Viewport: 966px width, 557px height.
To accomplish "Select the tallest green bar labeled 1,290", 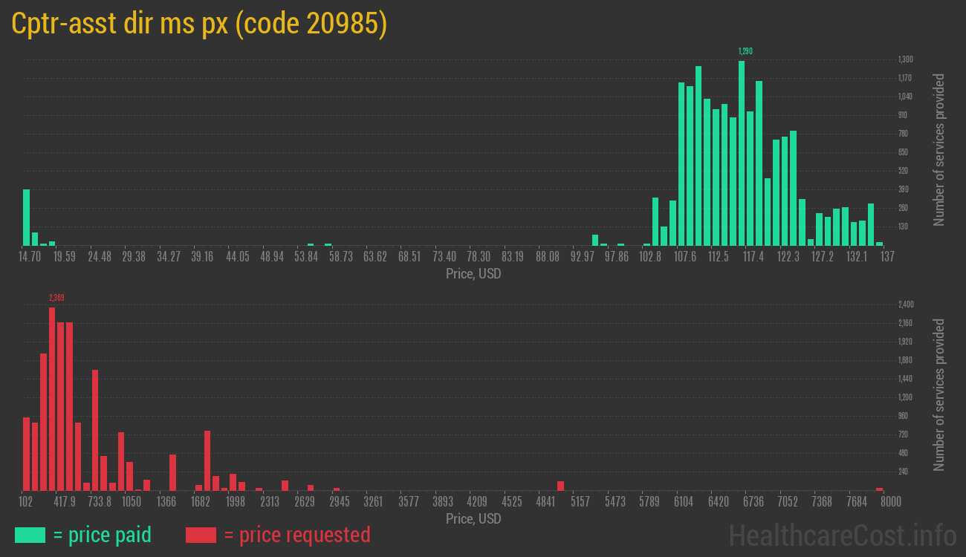I will coord(742,153).
